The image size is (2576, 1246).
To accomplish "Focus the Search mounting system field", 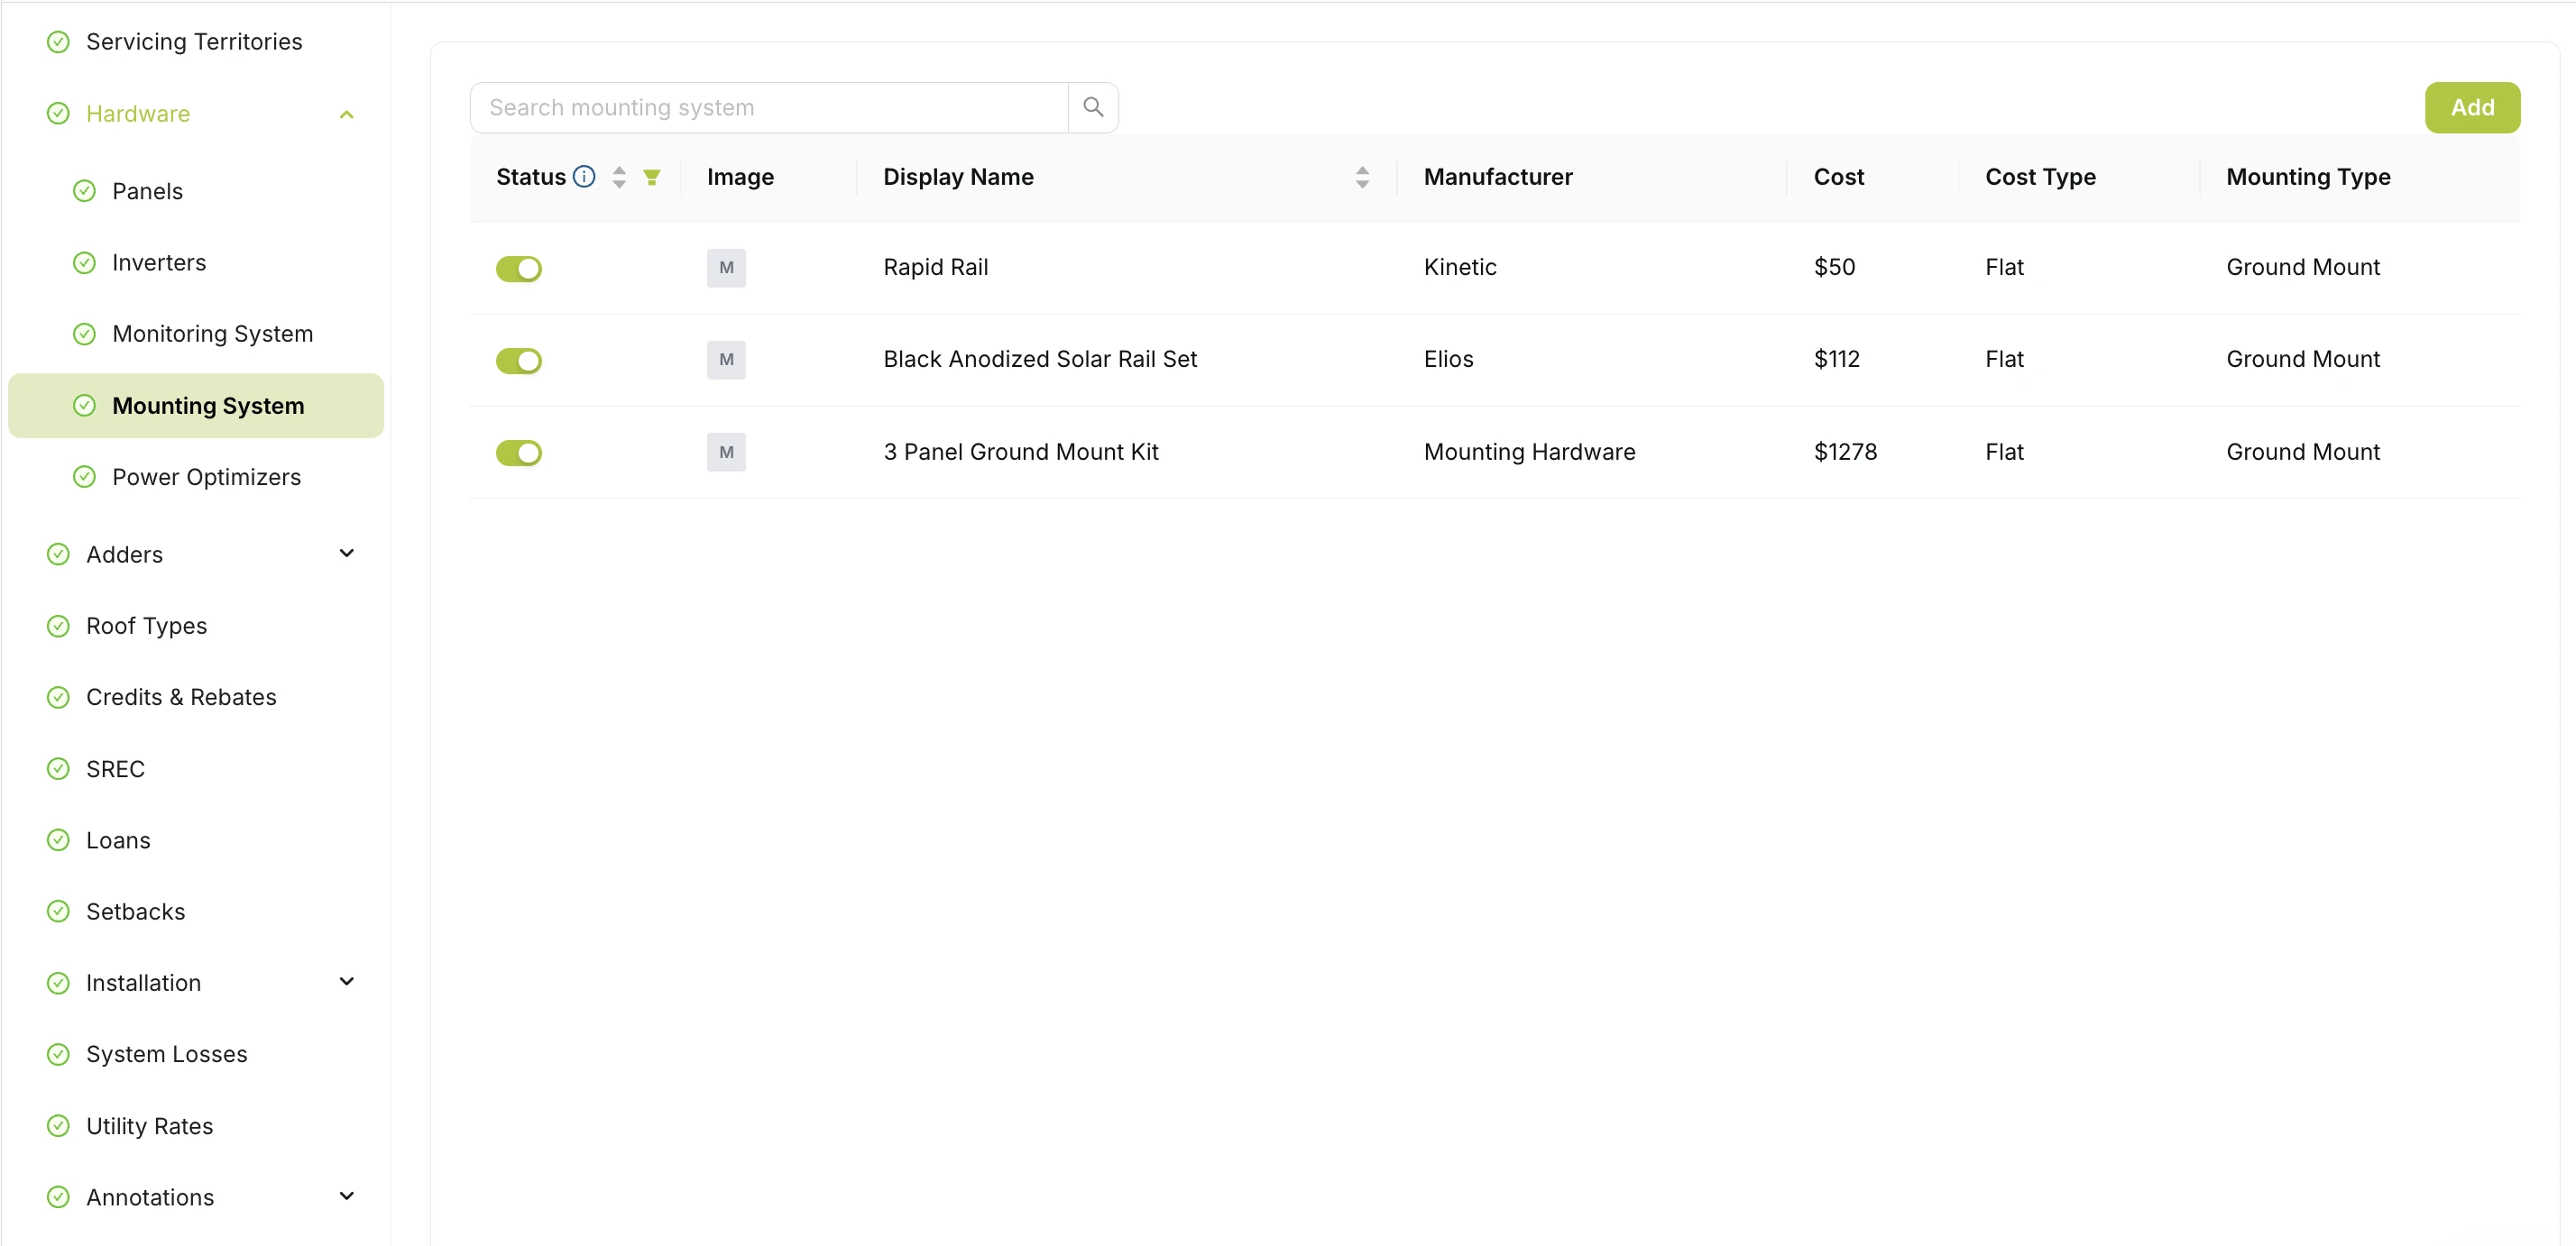I will tap(769, 107).
